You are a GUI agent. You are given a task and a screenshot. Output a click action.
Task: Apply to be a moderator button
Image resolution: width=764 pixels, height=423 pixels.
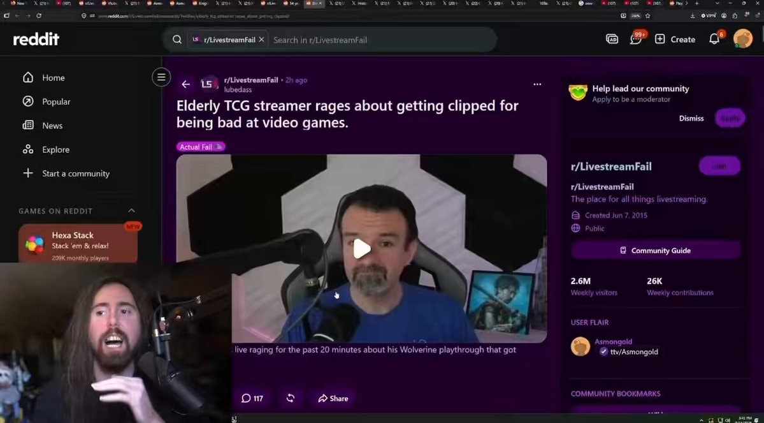[x=730, y=118]
